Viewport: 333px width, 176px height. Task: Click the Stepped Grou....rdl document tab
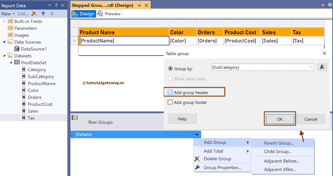coord(102,5)
